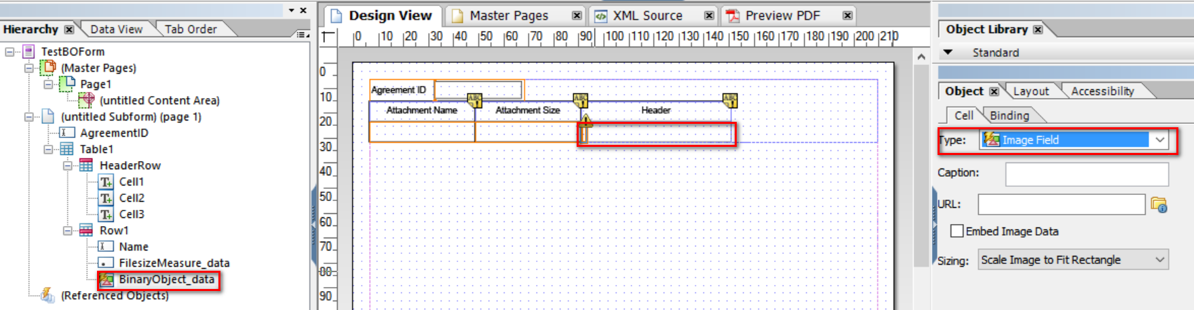
Task: Click the TestBOForm form icon in hierarchy
Action: click(28, 51)
